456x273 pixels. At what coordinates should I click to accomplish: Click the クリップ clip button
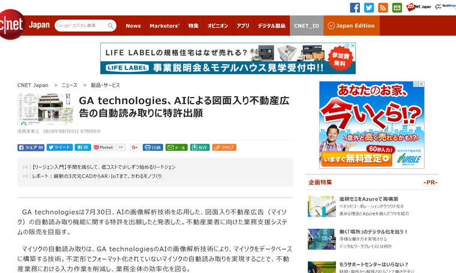(x=224, y=147)
